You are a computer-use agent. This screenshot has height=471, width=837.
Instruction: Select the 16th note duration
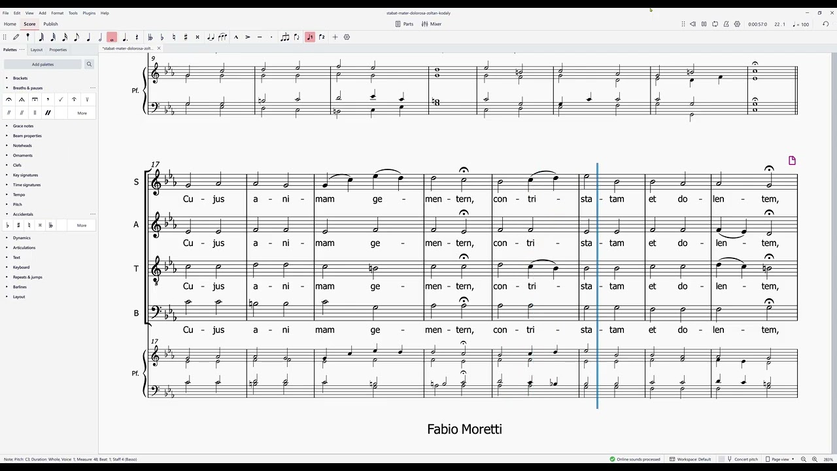(x=65, y=37)
